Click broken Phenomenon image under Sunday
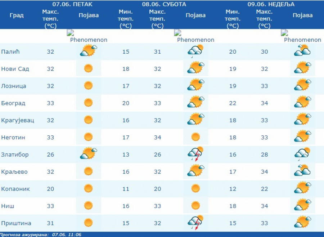The height and width of the screenshot is (237, 324). click(301, 36)
